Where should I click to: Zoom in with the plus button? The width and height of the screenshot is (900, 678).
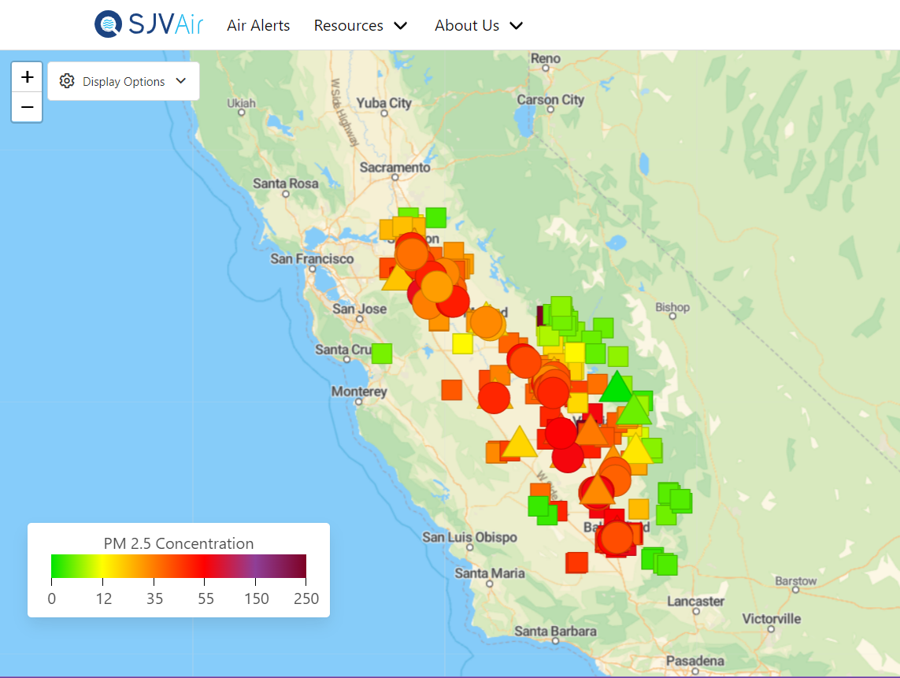pos(27,77)
